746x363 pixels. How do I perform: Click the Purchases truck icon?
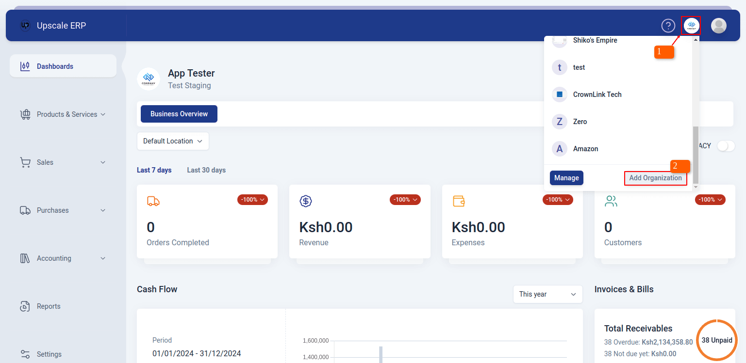(x=25, y=210)
